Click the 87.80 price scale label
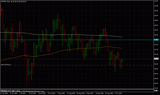Viewport: 160px width, 95px height. 156,45
